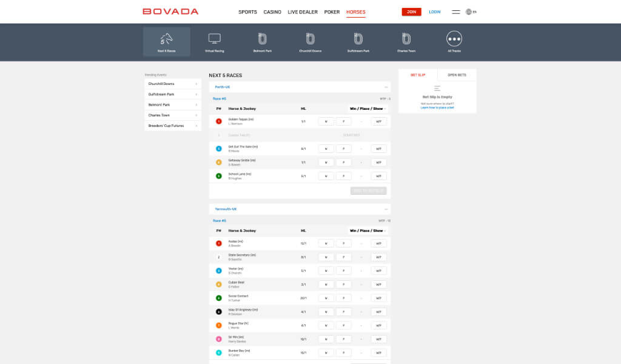
Task: Expand Gulfstream Park in trending events
Action: [173, 94]
